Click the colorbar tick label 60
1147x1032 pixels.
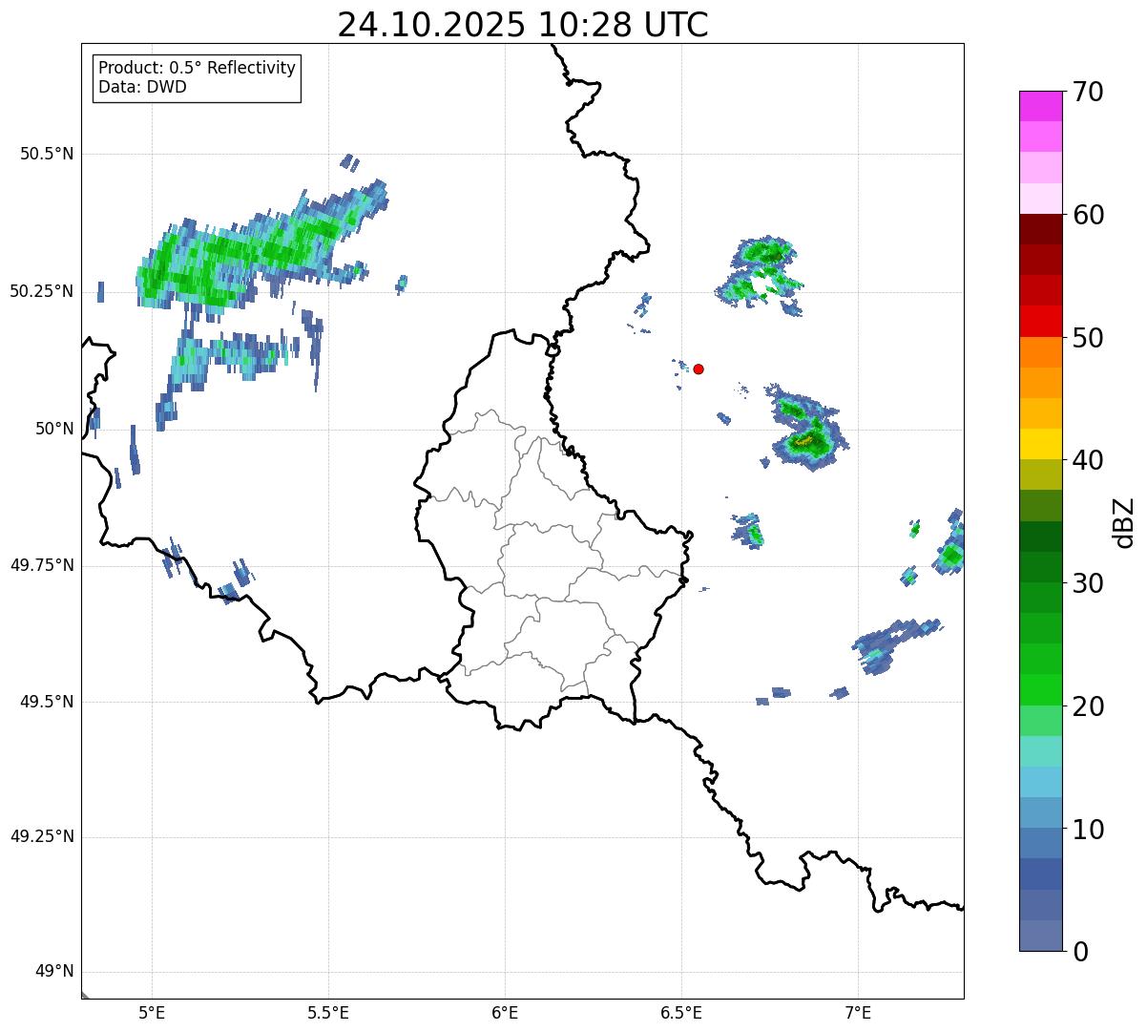1088,215
